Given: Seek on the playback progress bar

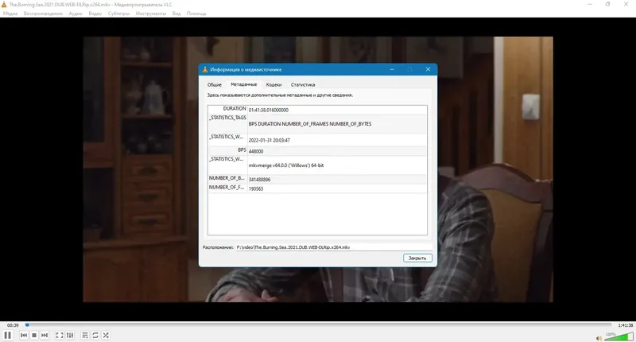Looking at the screenshot, I should (319, 325).
